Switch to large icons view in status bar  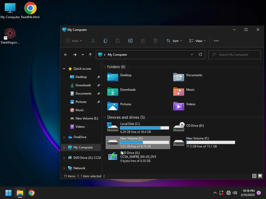pos(260,176)
